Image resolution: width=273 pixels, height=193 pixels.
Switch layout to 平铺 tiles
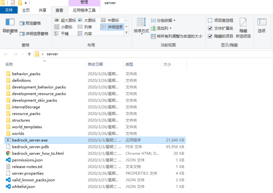pyautogui.click(x=61, y=33)
